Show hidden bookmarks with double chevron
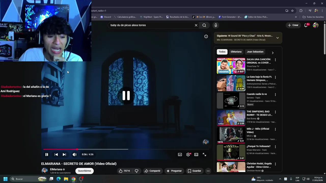 pos(296,17)
